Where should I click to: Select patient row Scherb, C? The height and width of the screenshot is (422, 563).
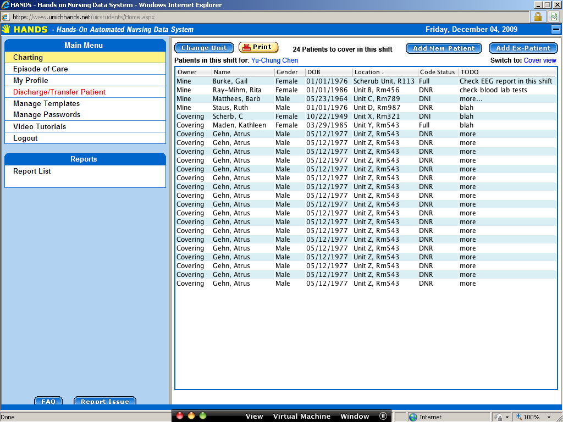pyautogui.click(x=366, y=116)
